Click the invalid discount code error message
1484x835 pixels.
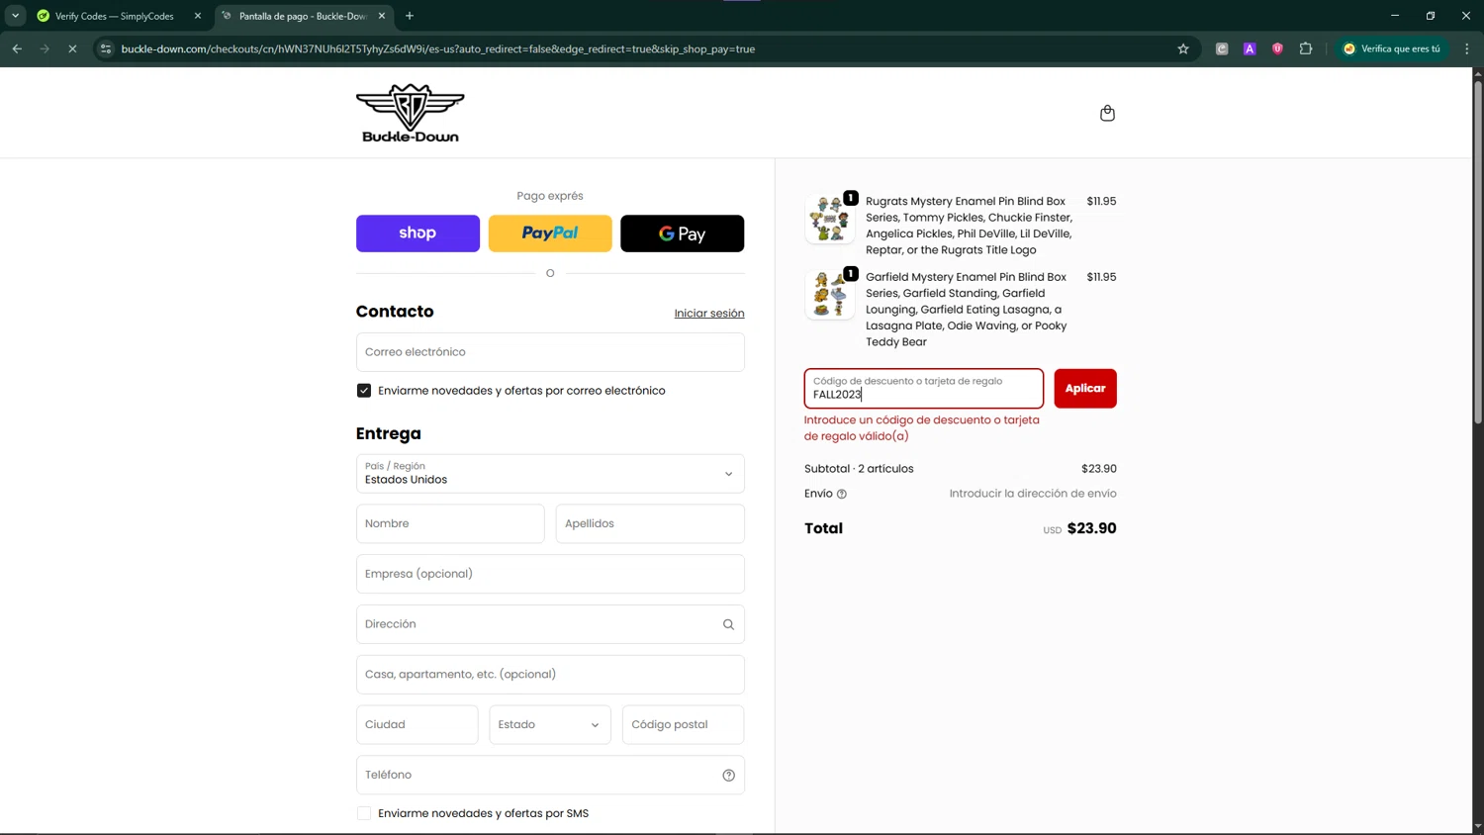[922, 427]
